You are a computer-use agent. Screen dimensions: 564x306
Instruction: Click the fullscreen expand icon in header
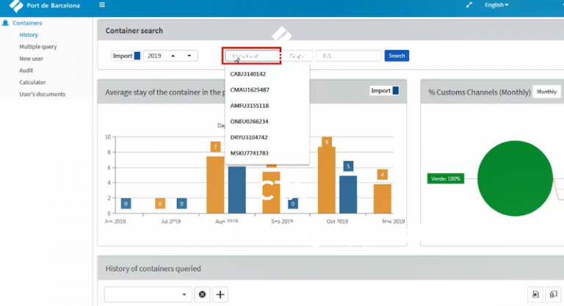tap(469, 5)
